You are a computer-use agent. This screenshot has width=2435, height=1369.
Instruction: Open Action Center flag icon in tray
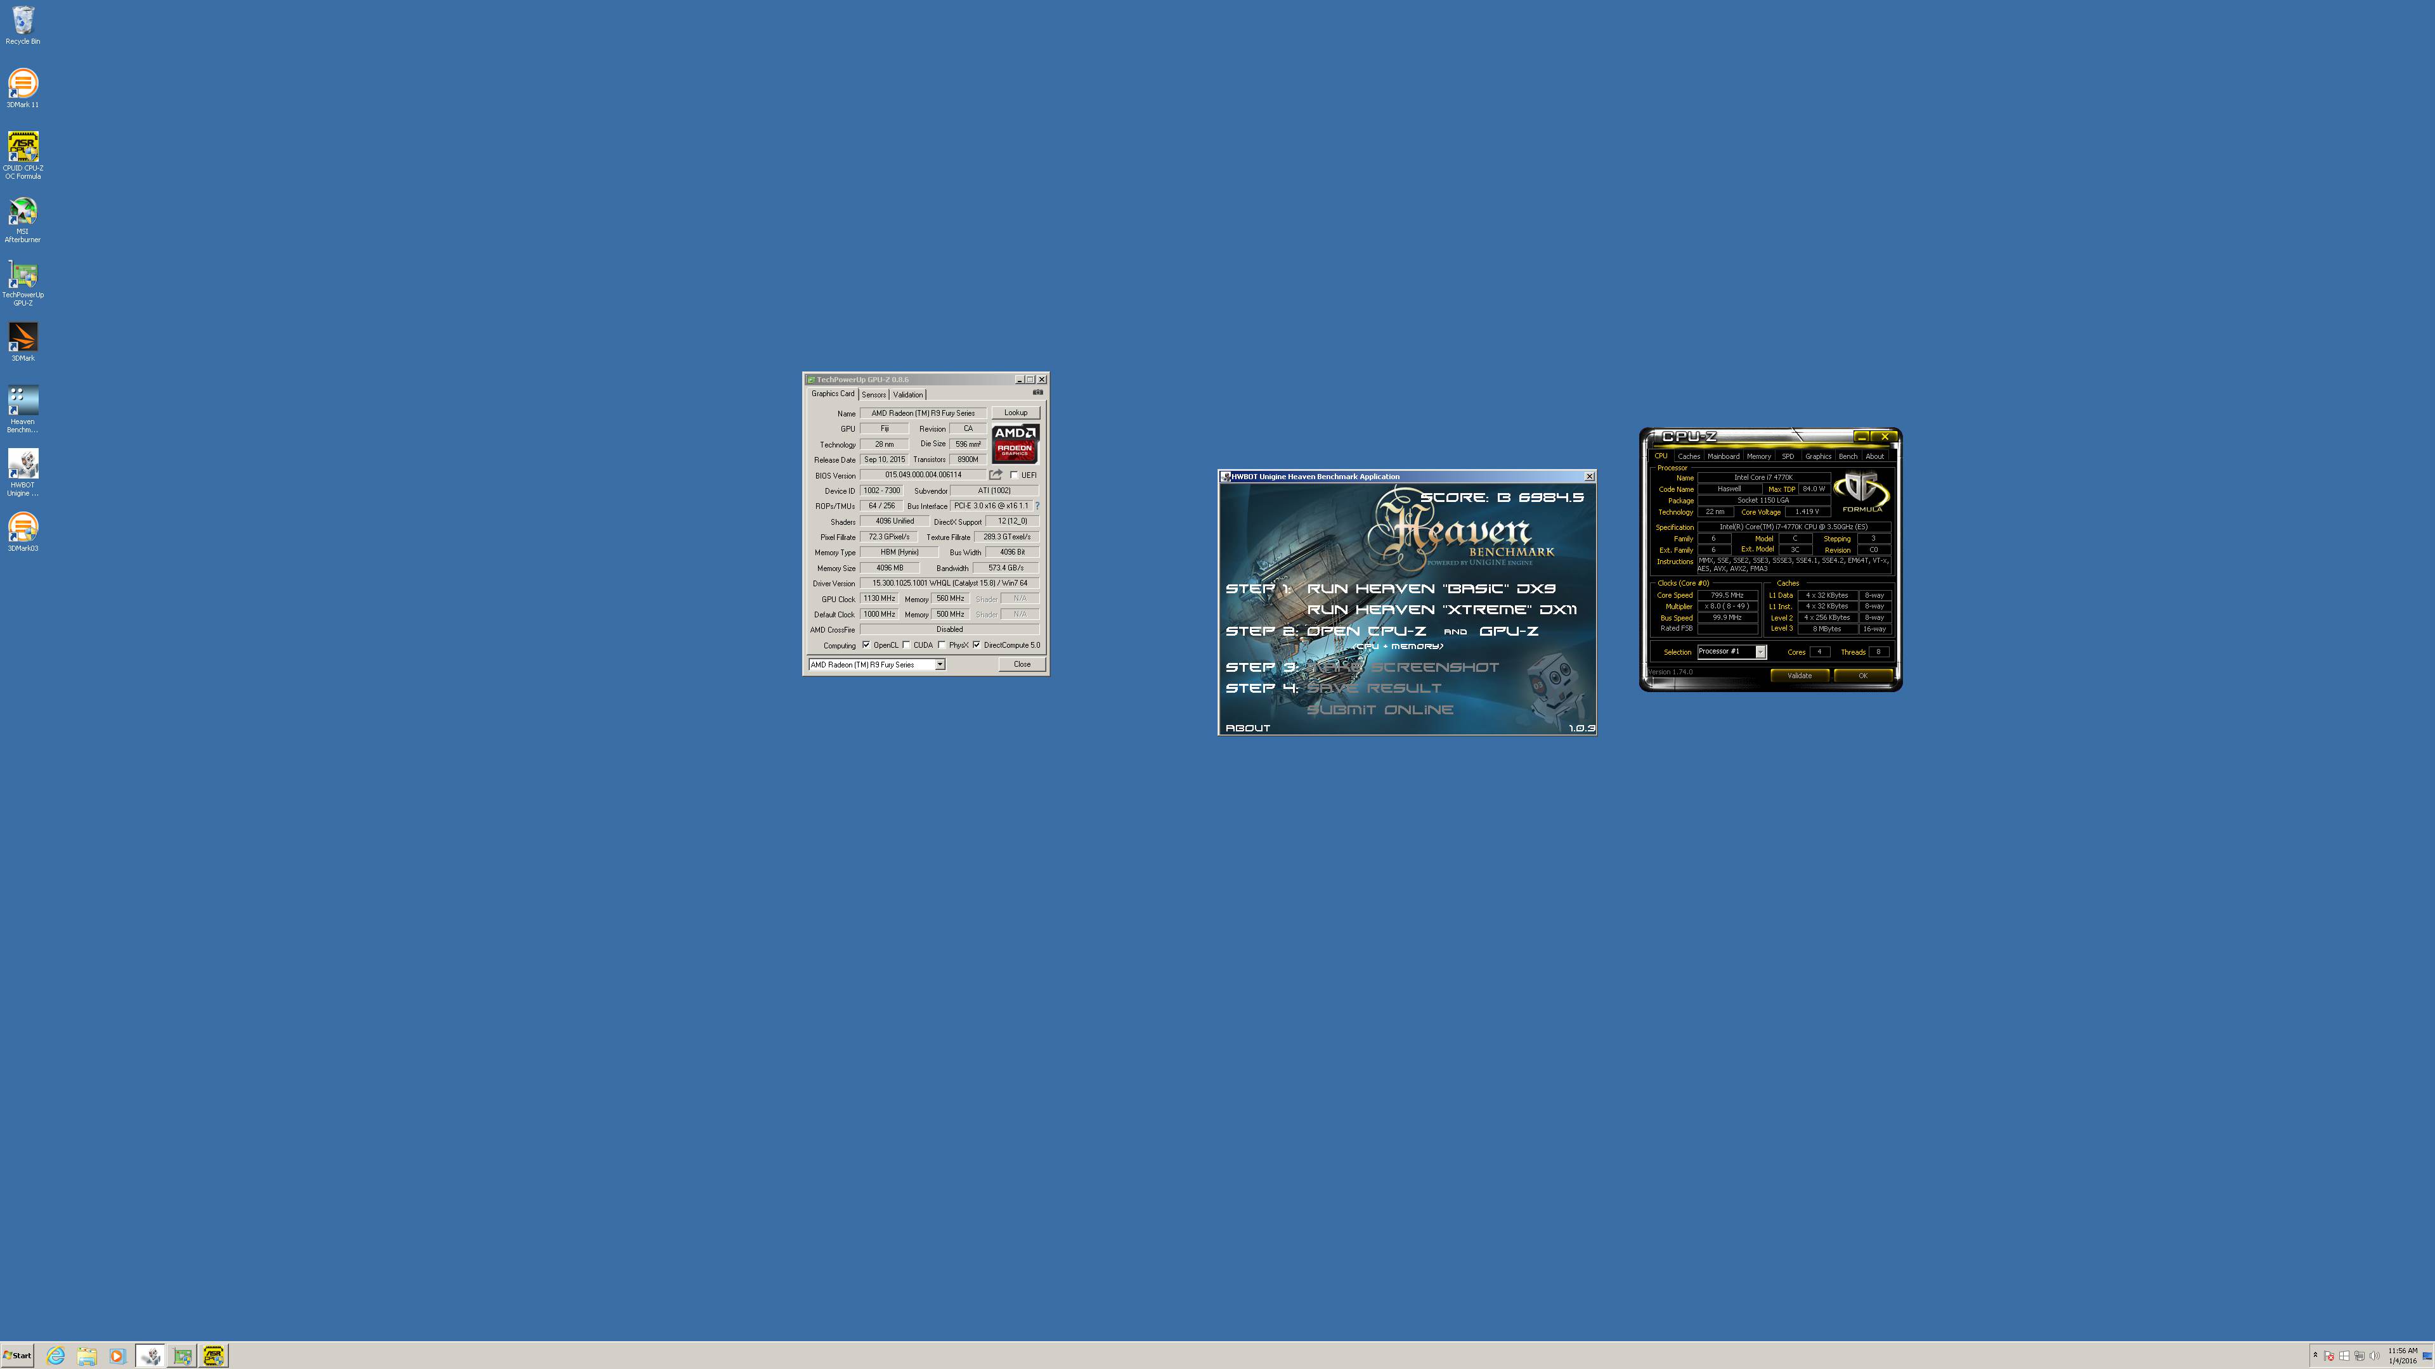point(2329,1357)
